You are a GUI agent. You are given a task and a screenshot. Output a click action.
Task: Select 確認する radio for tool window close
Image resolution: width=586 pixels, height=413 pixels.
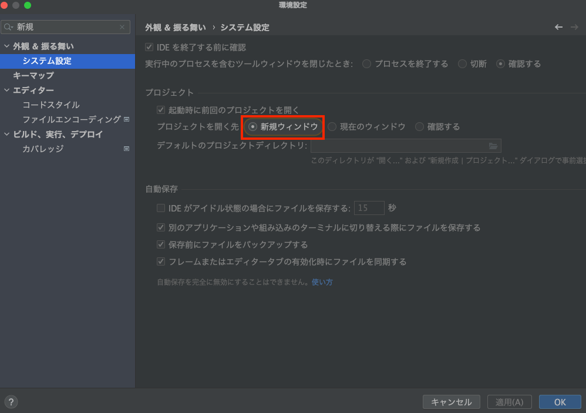pyautogui.click(x=500, y=64)
